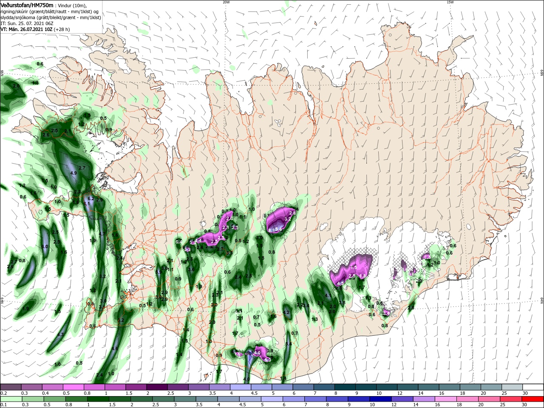Select the lilac 14 swatch in lower scale
The image size is (544, 408).
coord(423,399)
